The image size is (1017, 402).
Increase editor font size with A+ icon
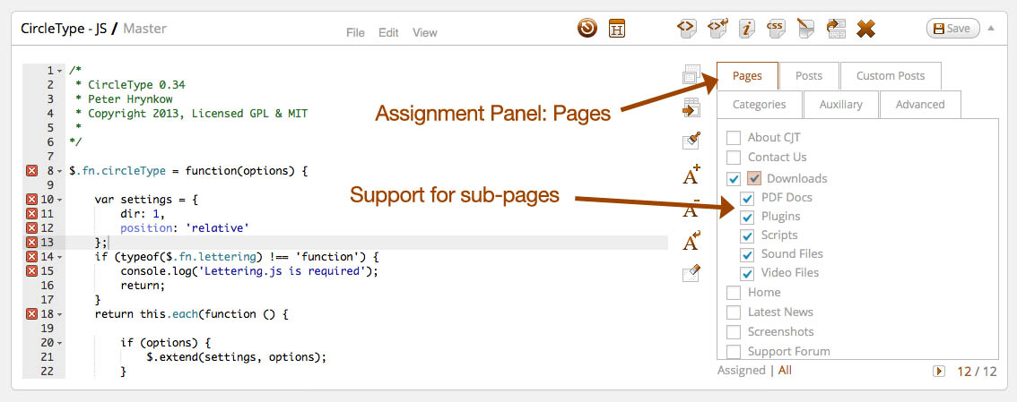point(691,175)
